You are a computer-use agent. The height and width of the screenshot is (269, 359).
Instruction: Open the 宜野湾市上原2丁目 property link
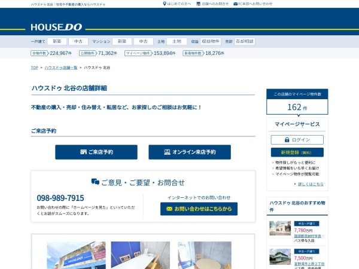pos(309,264)
